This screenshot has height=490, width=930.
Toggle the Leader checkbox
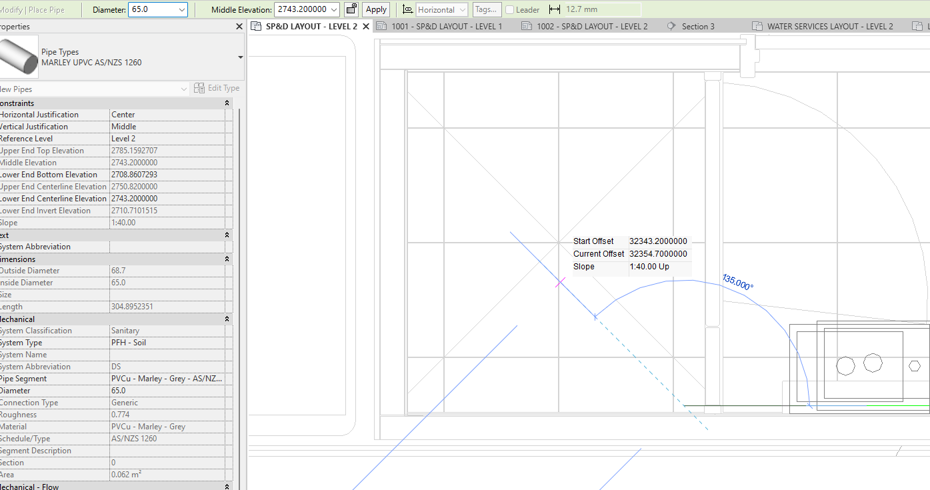tap(510, 10)
